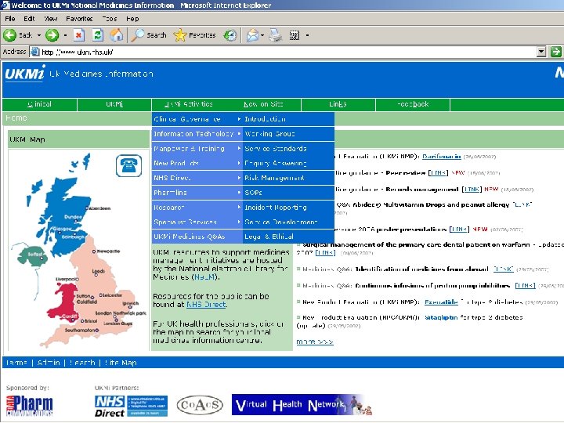Image resolution: width=564 pixels, height=423 pixels.
Task: Click the telephone icon on the map
Action: [x=128, y=165]
